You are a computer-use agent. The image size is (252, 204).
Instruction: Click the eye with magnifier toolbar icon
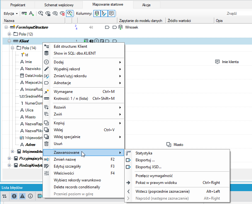tap(41, 13)
